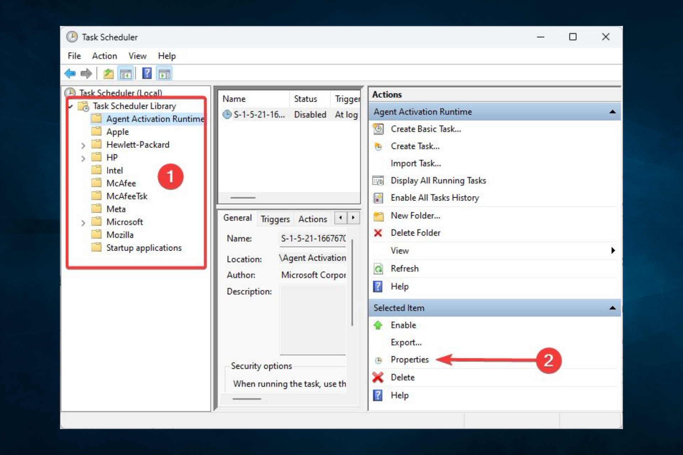
Task: Expand the Hewlett-Packard folder
Action: click(83, 145)
